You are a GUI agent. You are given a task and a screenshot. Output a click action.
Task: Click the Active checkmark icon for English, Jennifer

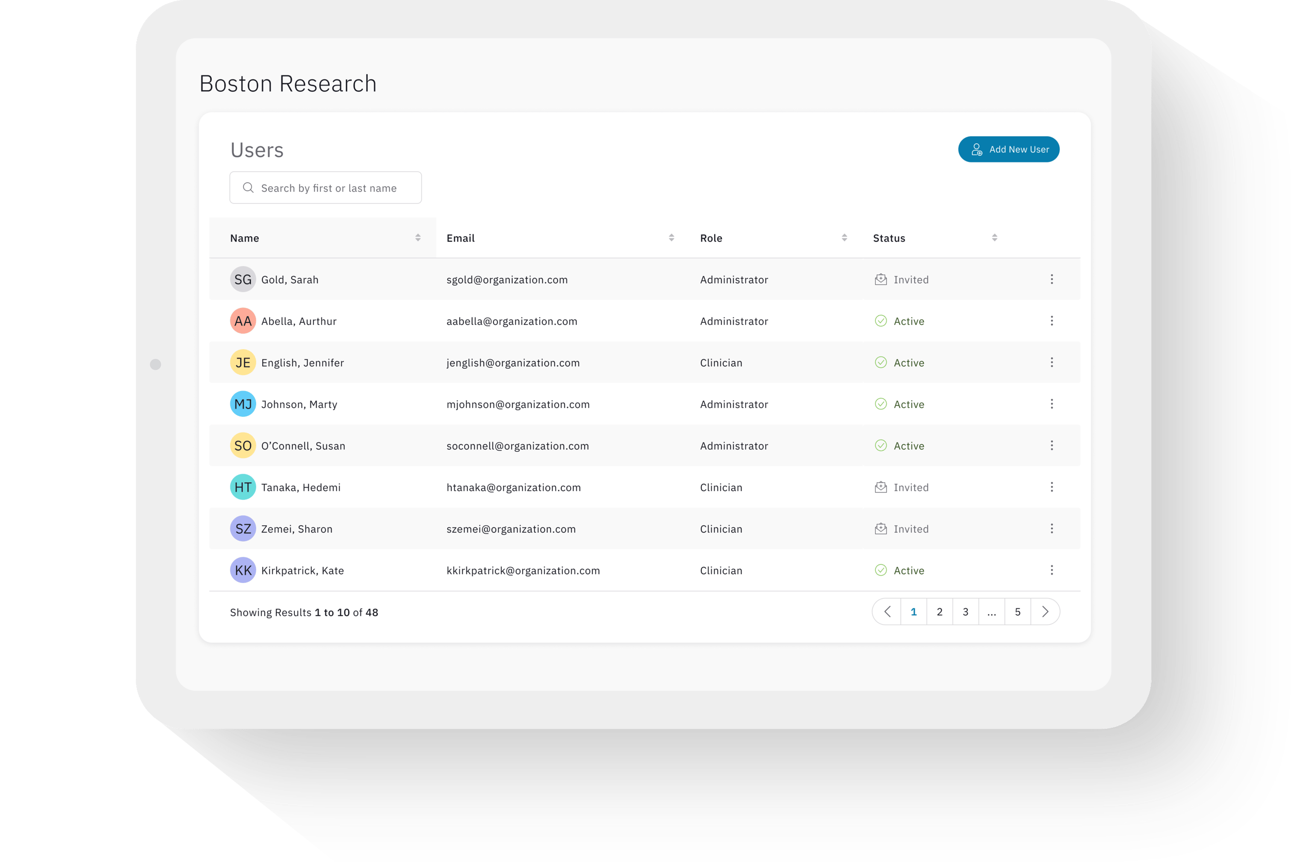coord(880,363)
